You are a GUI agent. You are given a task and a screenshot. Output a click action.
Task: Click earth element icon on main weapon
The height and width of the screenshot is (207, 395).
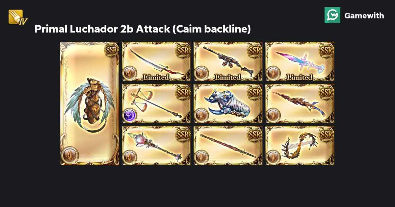(x=70, y=155)
